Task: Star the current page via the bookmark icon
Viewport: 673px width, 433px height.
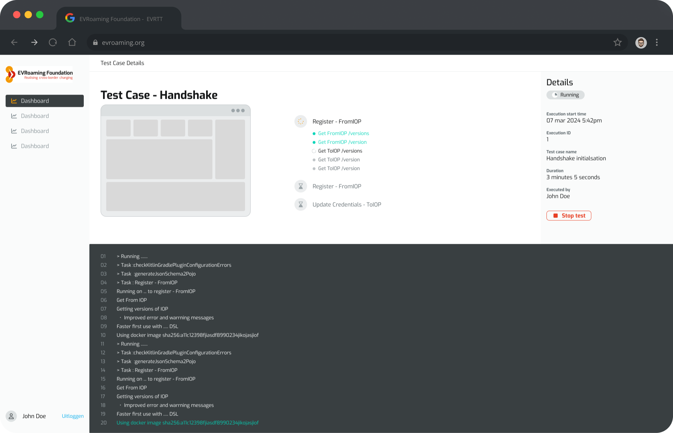Action: pos(618,42)
